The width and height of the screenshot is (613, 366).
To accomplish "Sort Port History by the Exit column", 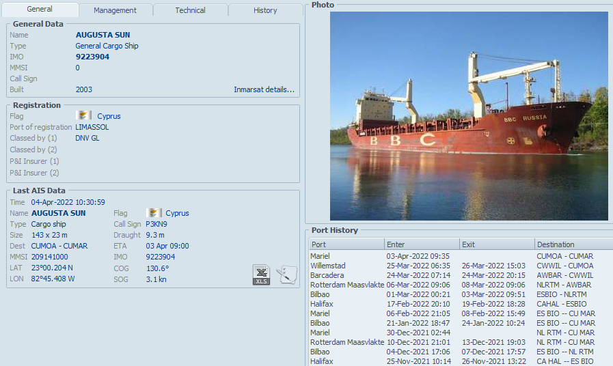I will (x=497, y=244).
